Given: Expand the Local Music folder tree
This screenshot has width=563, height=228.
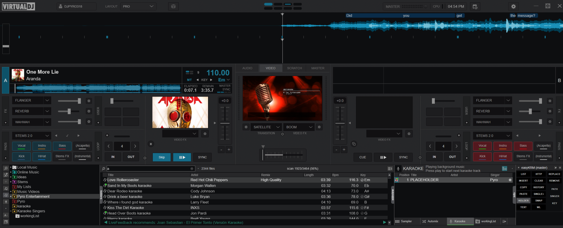Looking at the screenshot, I should click(x=11, y=167).
